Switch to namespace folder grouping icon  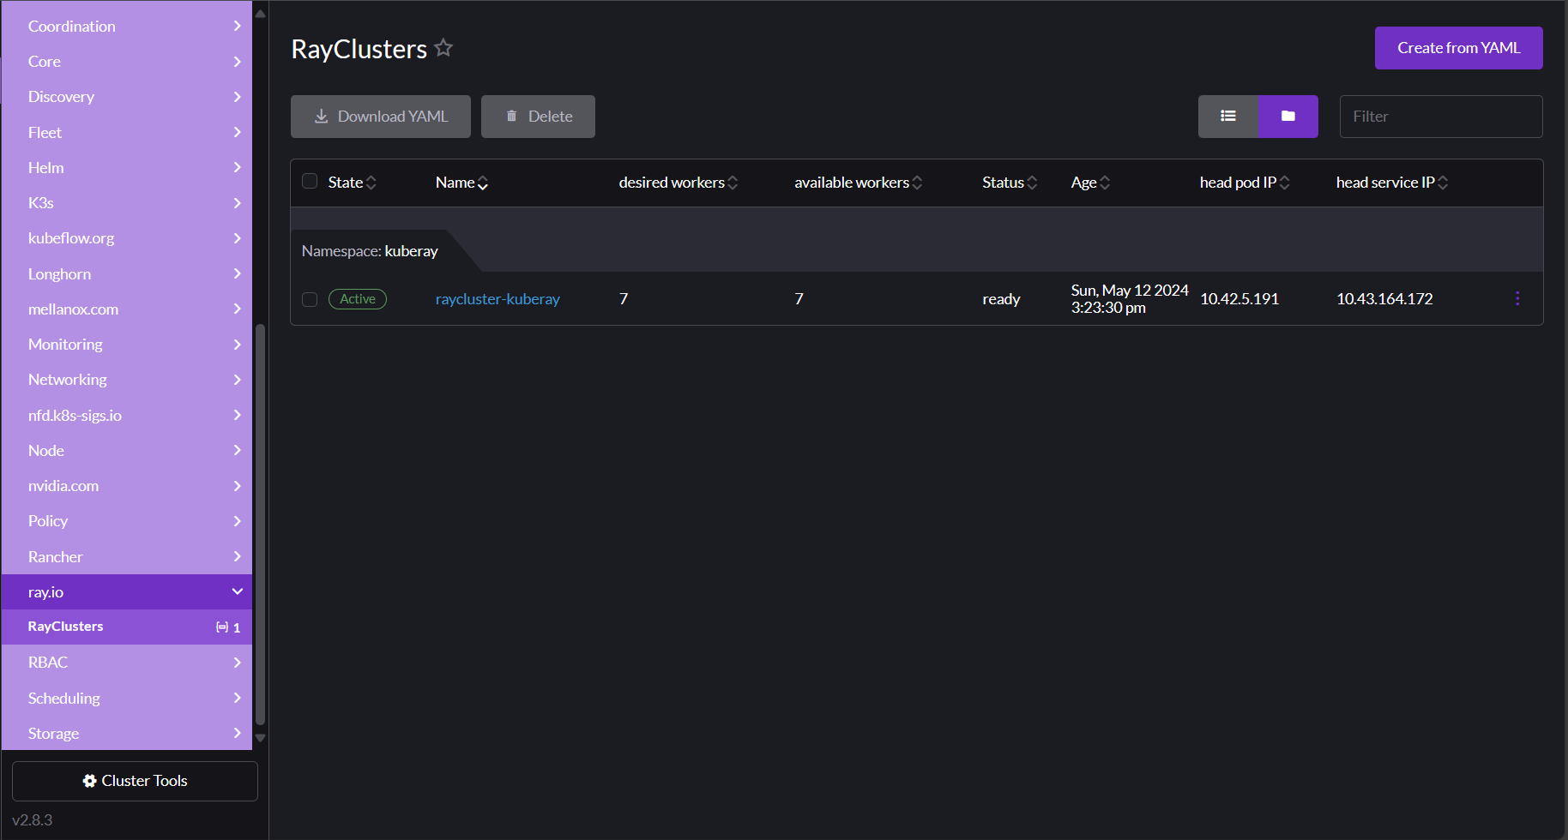click(1288, 117)
